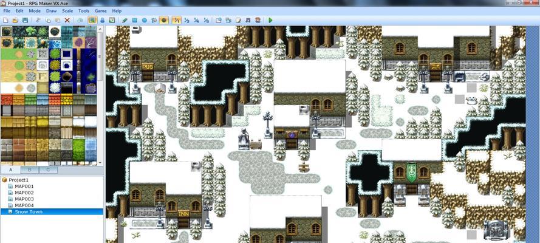Click the PUB sign on the map

pyautogui.click(x=148, y=67)
